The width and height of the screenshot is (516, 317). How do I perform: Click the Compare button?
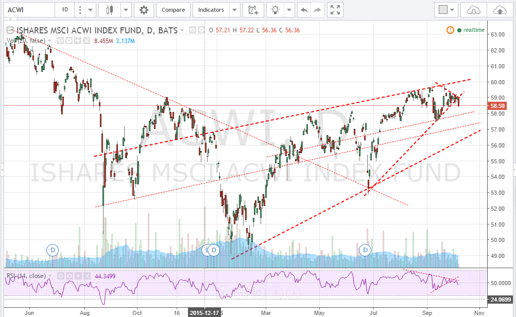pyautogui.click(x=173, y=10)
